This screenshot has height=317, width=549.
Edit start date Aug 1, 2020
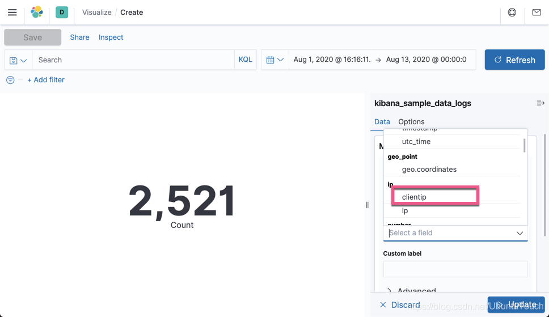(x=332, y=60)
